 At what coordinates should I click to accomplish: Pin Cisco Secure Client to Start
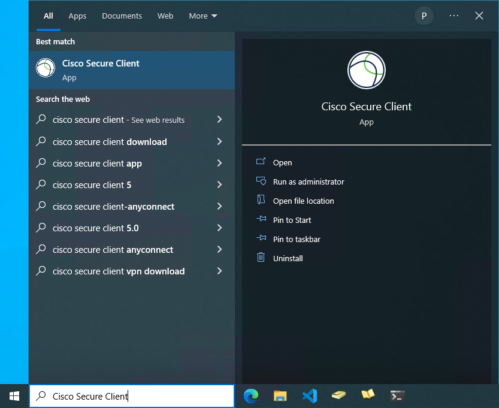pos(291,220)
